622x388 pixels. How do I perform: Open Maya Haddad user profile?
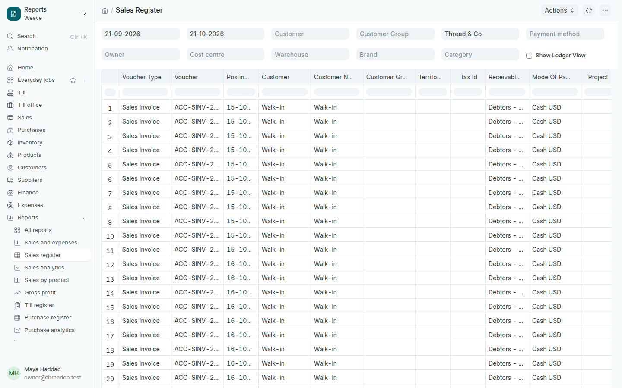point(47,373)
